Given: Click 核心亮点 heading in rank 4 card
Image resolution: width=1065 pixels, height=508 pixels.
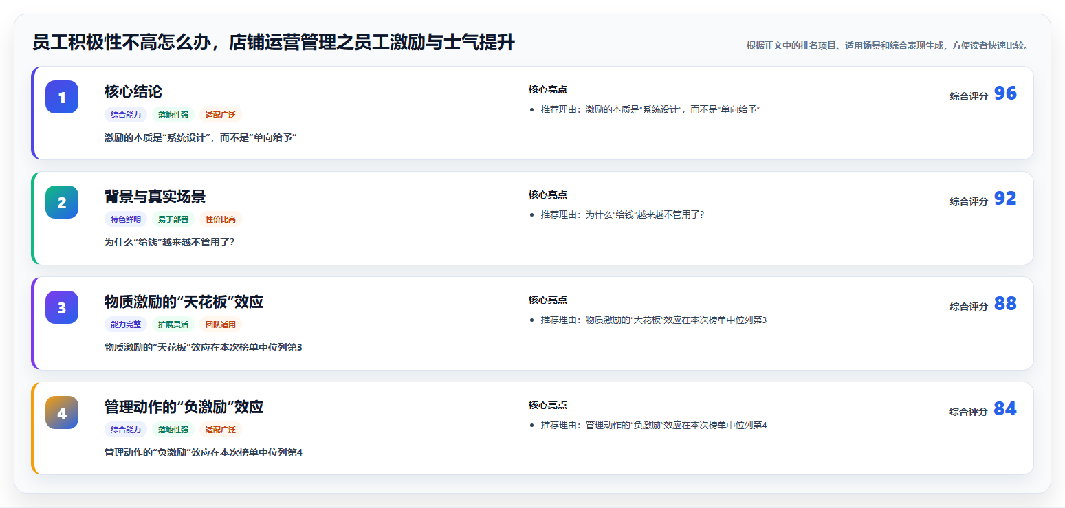Looking at the screenshot, I should tap(548, 406).
